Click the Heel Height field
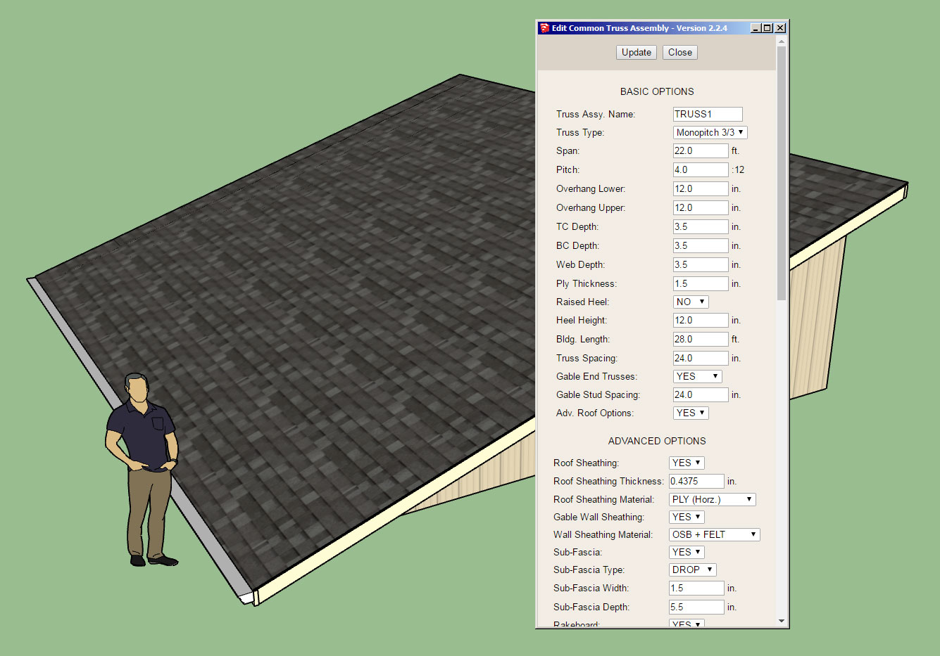Screen dimensions: 940x656 pos(701,321)
